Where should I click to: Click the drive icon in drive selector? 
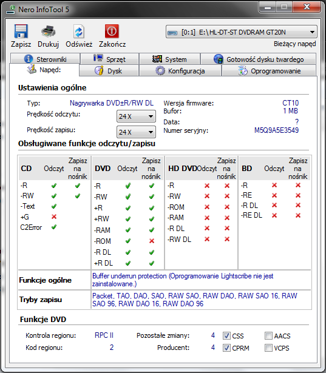point(172,33)
